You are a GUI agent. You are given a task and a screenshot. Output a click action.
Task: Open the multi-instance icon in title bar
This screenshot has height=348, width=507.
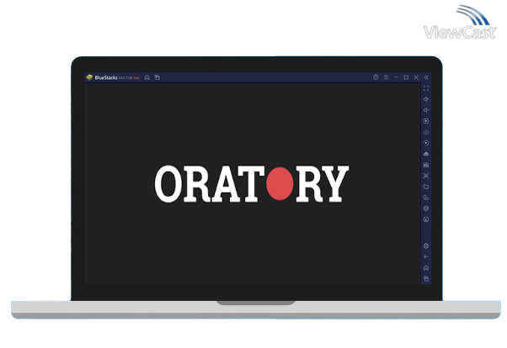coord(157,77)
